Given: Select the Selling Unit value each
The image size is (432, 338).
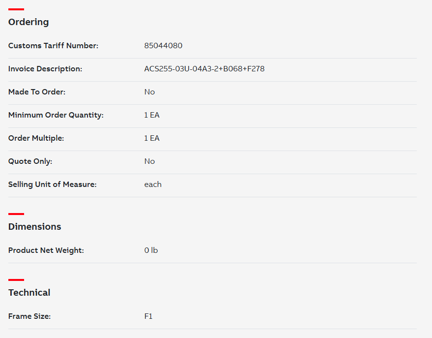Looking at the screenshot, I should click(153, 184).
